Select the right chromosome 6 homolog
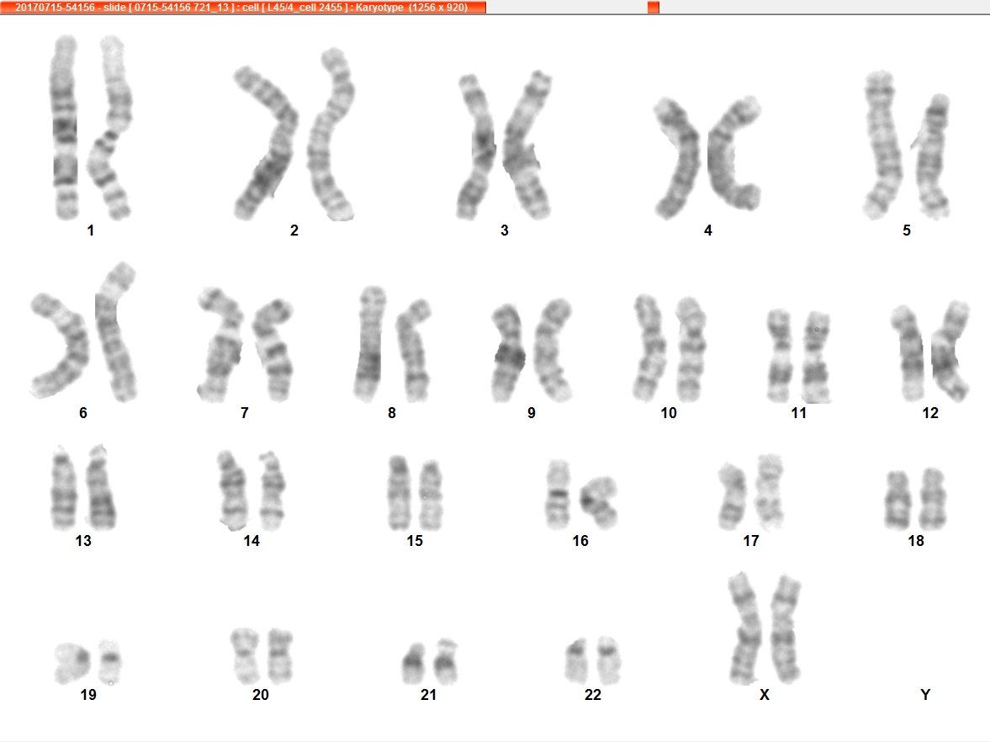 click(x=115, y=332)
